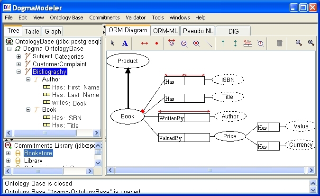Viewport: 320px width, 196px height.
Task: Open the Windows menu
Action: 180,18
